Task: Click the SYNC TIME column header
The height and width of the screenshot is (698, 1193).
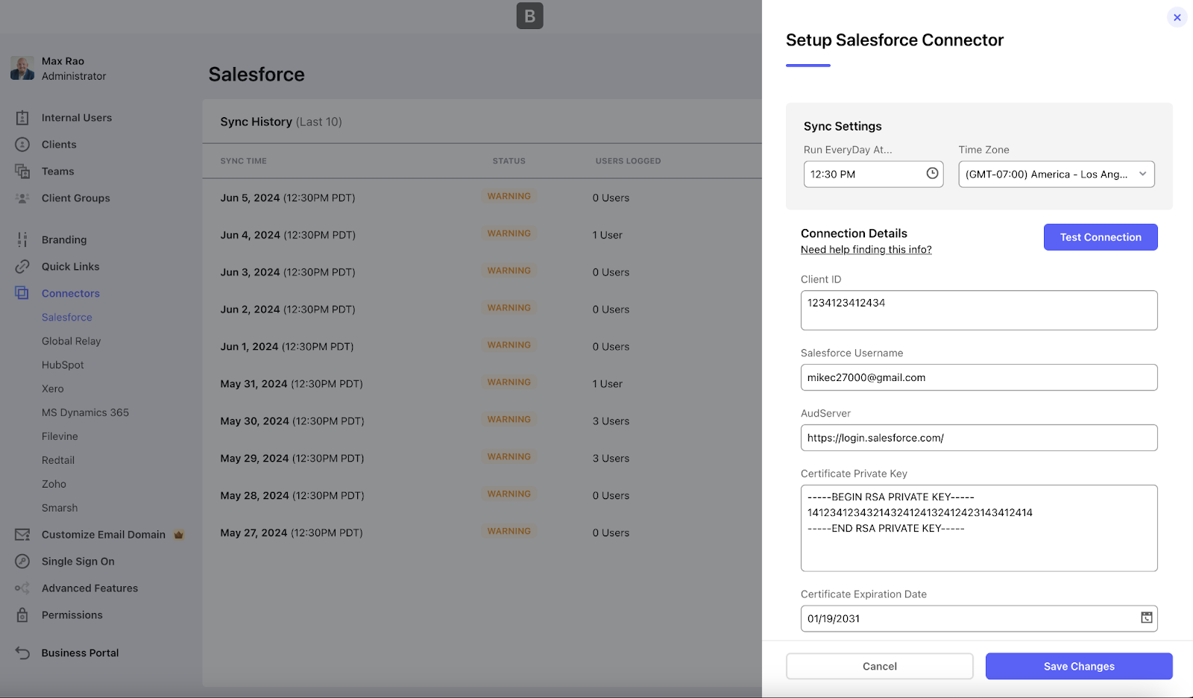Action: tap(244, 161)
